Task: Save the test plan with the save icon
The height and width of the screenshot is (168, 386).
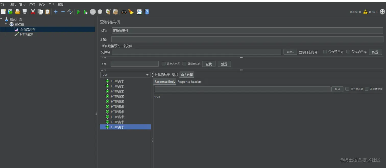Action: click(x=25, y=12)
